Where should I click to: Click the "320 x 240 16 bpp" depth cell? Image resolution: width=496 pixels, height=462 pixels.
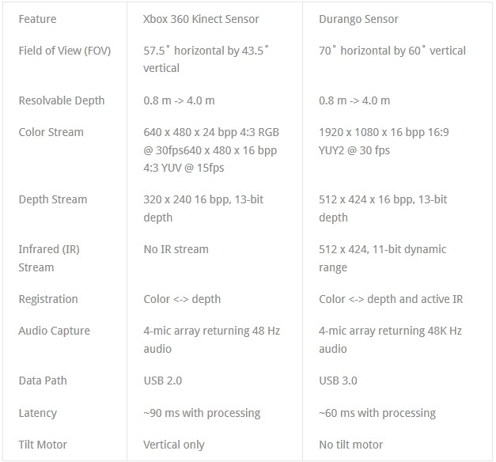point(203,208)
